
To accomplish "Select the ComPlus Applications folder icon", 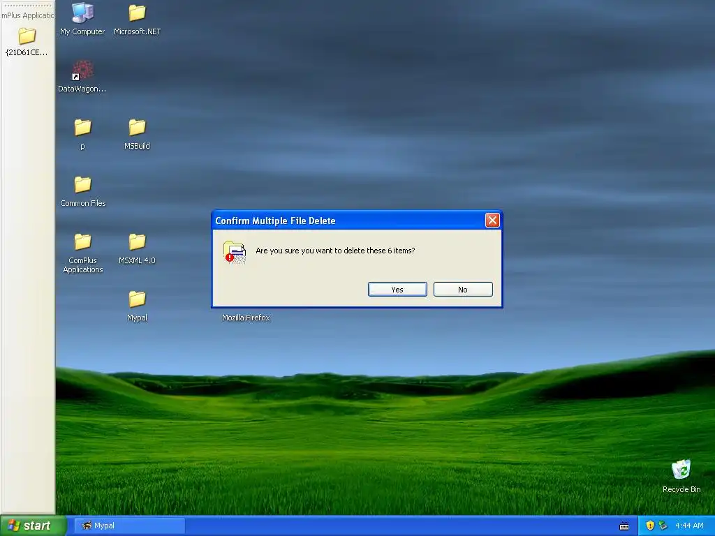I will tap(82, 253).
